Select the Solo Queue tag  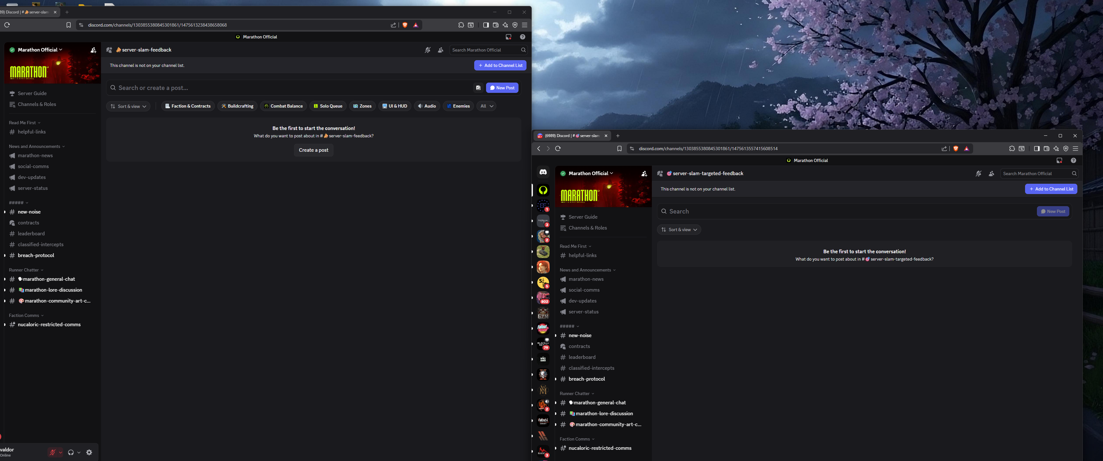click(x=328, y=106)
